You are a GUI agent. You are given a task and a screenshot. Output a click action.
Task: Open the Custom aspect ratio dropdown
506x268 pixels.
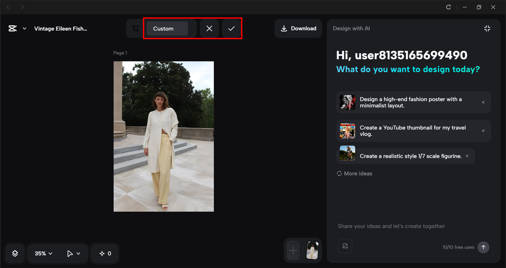tap(167, 28)
